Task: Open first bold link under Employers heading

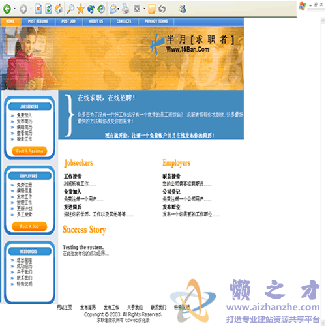Action: click(171, 177)
